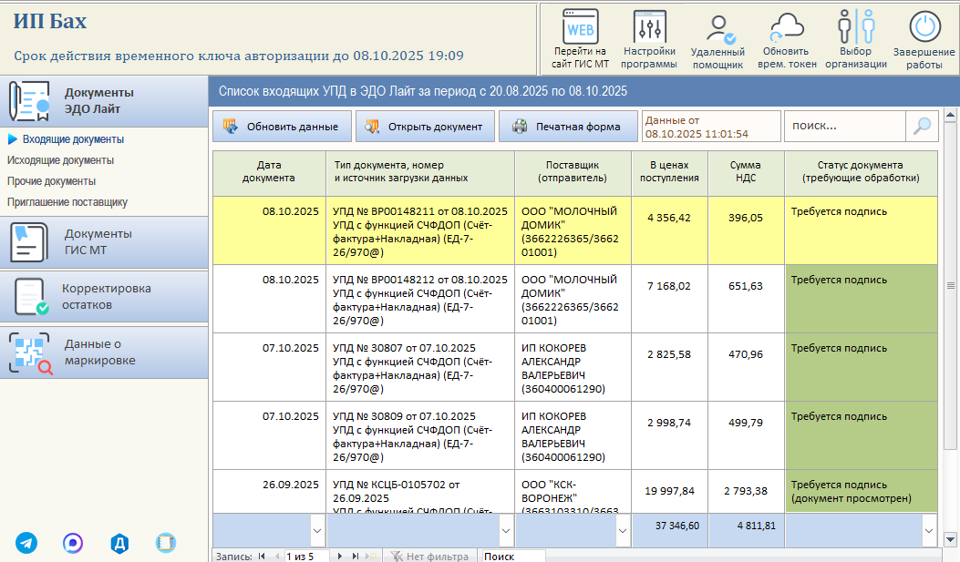Image resolution: width=960 pixels, height=562 pixels.
Task: Click scrollbar up arrow of table
Action: coord(950,115)
